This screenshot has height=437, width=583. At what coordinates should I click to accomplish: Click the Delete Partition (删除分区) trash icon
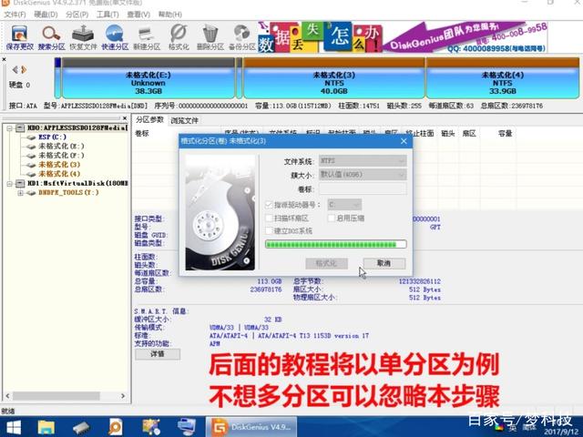210,37
